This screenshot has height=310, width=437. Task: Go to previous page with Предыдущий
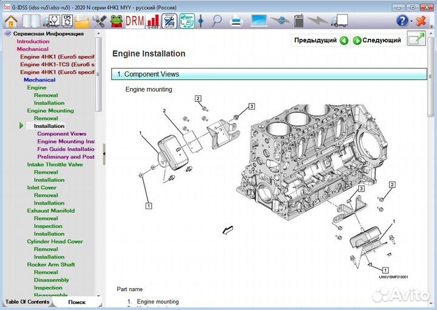[x=321, y=41]
